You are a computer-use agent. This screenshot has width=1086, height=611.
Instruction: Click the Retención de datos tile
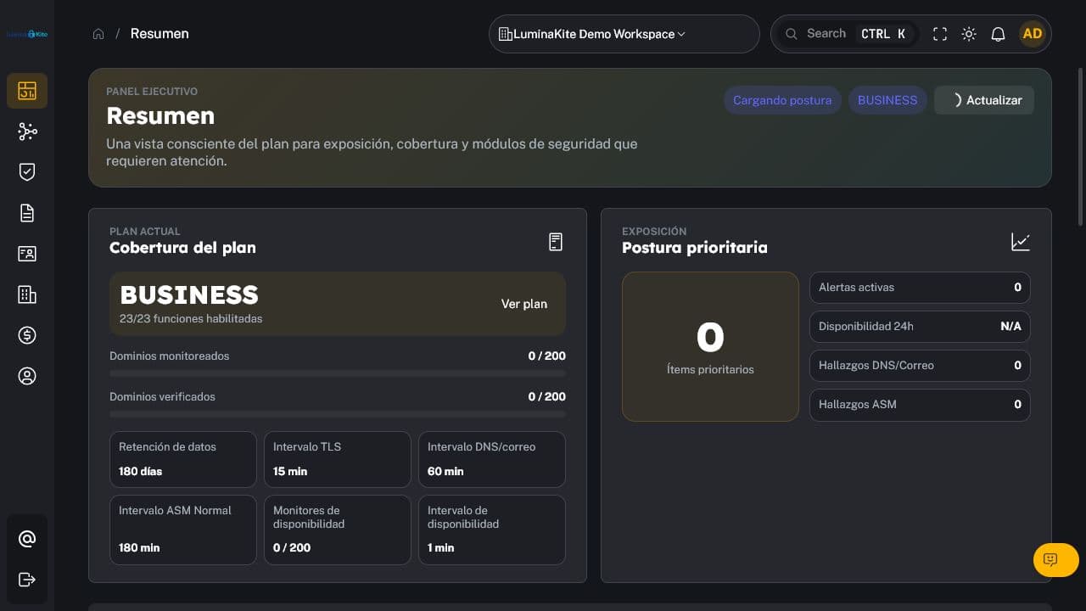click(183, 459)
